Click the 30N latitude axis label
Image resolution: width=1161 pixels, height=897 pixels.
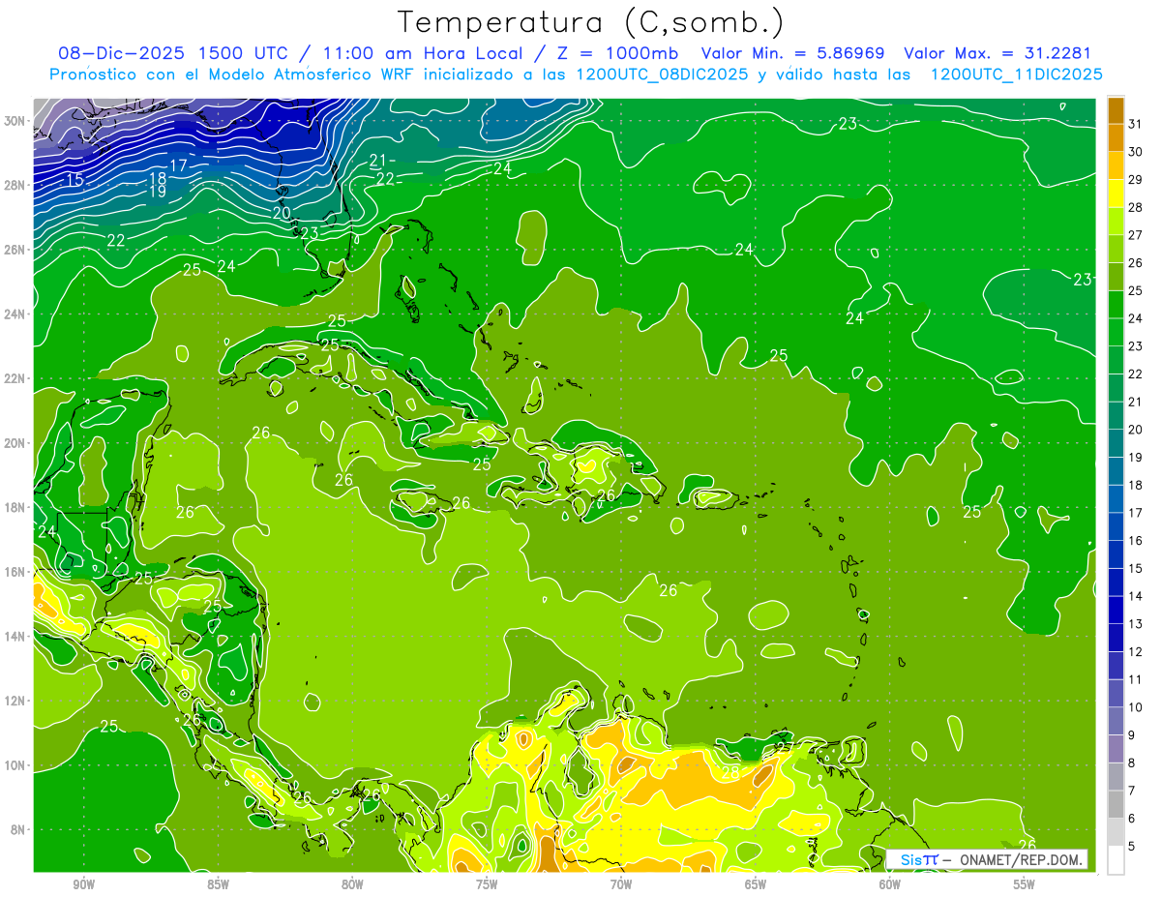[x=16, y=120]
